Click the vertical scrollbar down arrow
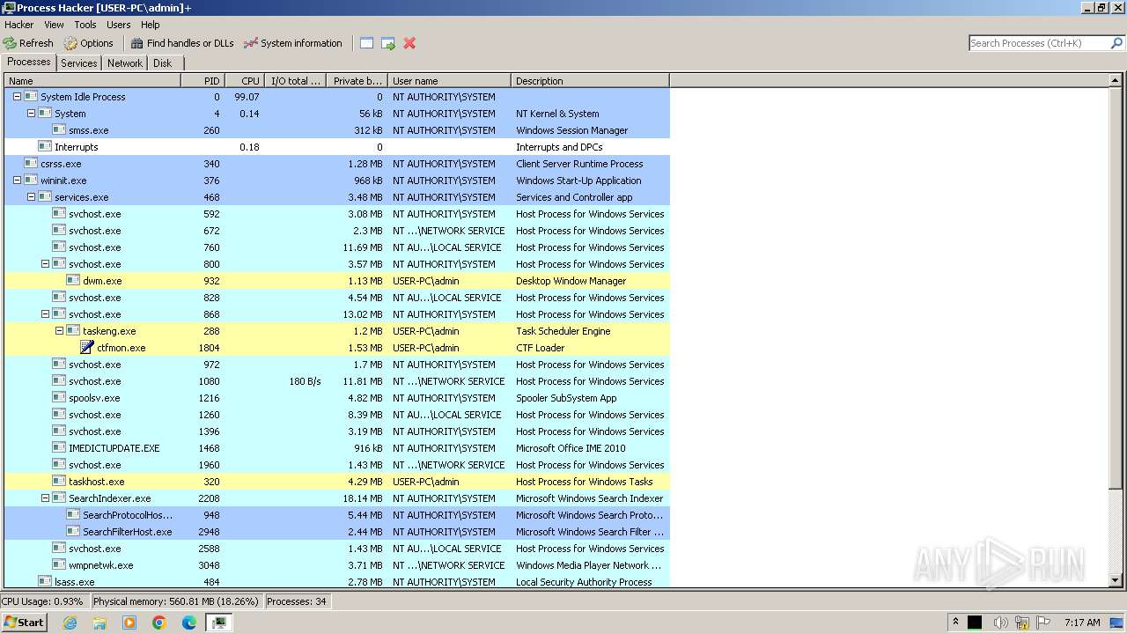Screen dimensions: 1127x634 click(x=1116, y=580)
